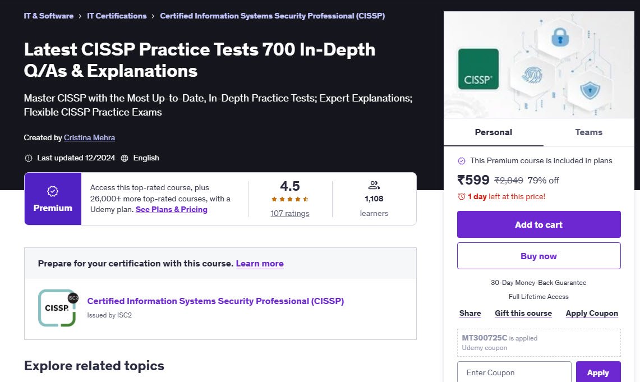Viewport: 640px width, 382px height.
Task: Click the Share link
Action: click(470, 314)
